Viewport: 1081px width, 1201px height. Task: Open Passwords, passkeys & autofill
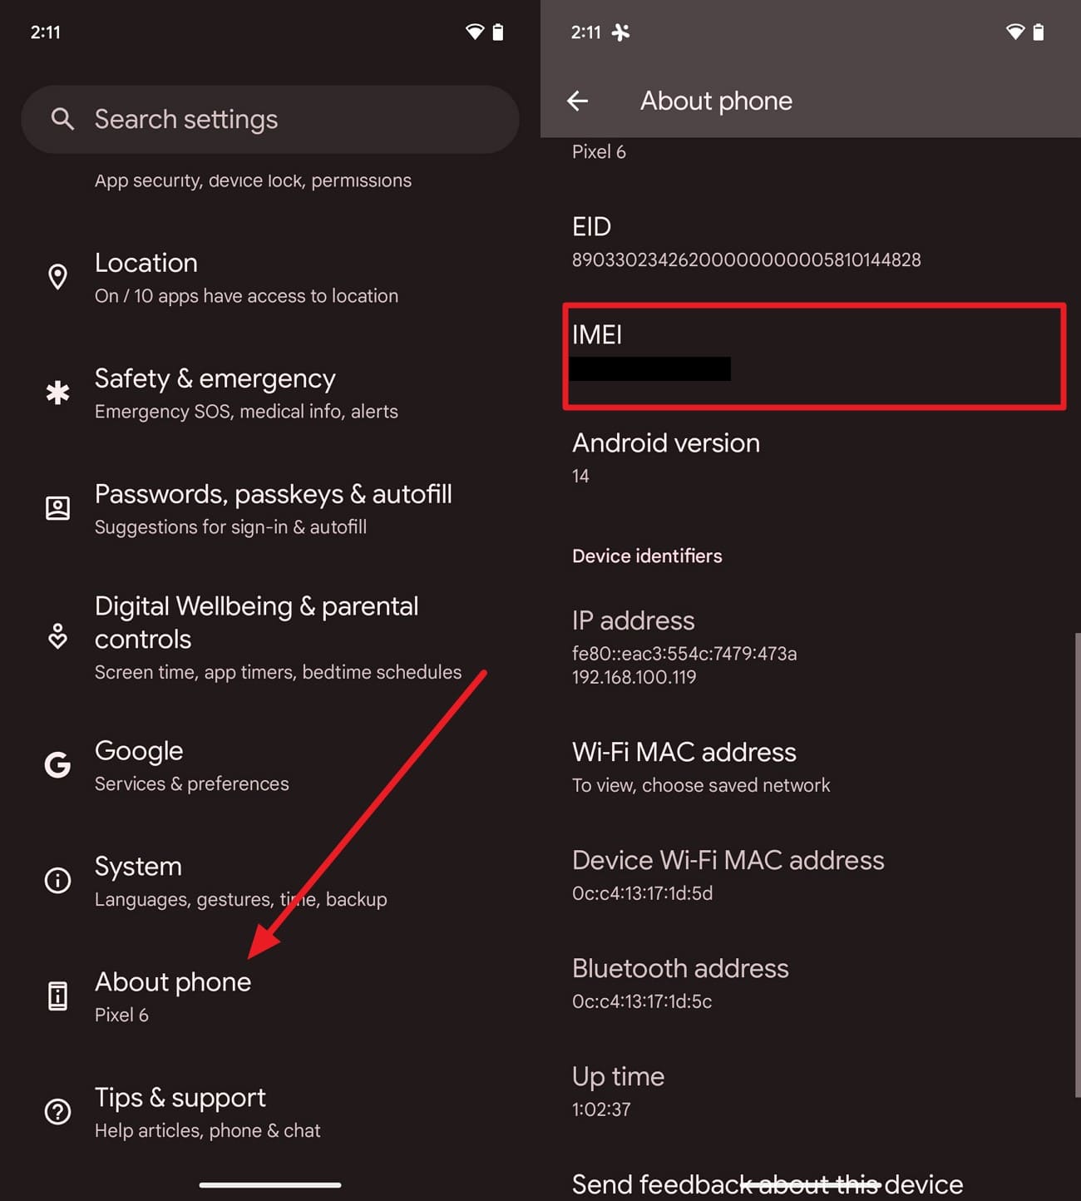[x=270, y=509]
